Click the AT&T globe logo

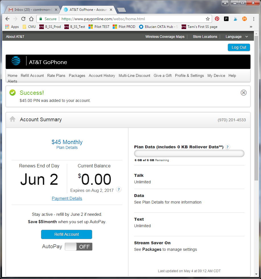click(16, 61)
